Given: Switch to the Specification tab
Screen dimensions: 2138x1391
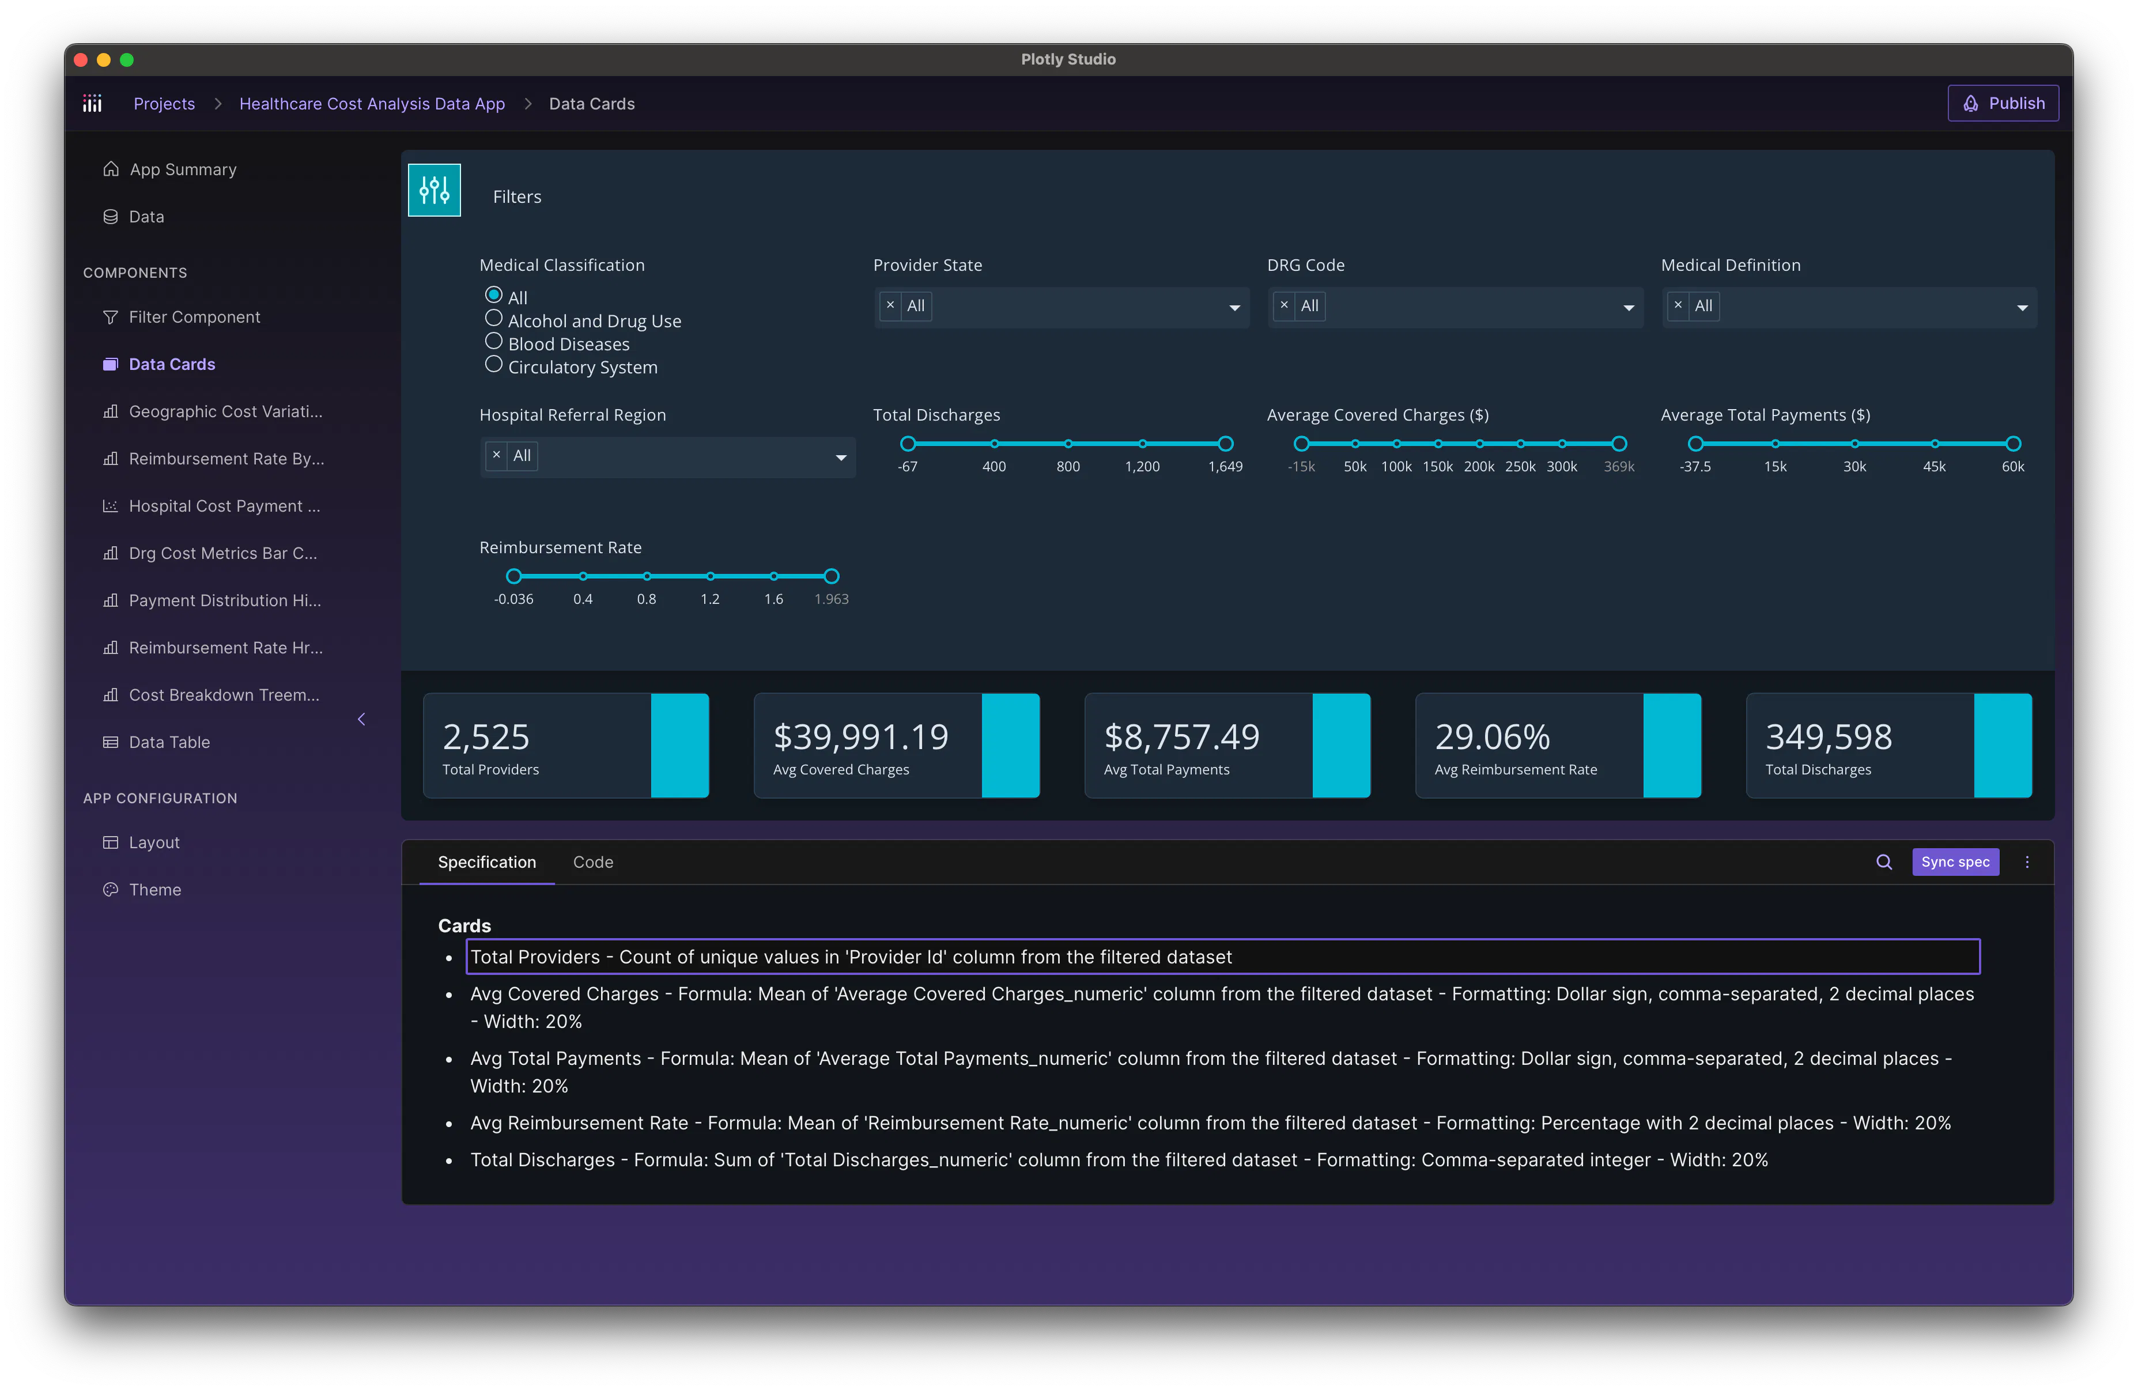Looking at the screenshot, I should click(487, 862).
